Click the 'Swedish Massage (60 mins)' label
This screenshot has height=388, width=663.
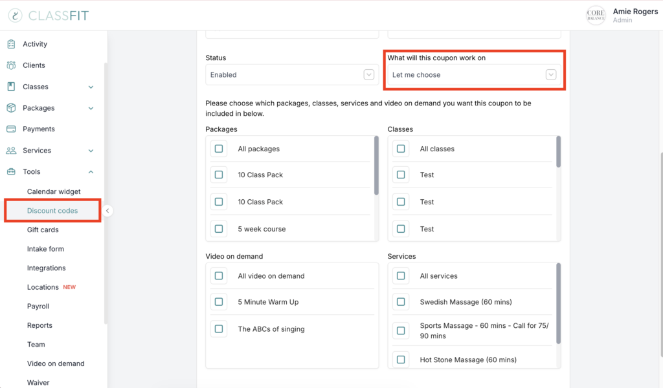(x=466, y=302)
